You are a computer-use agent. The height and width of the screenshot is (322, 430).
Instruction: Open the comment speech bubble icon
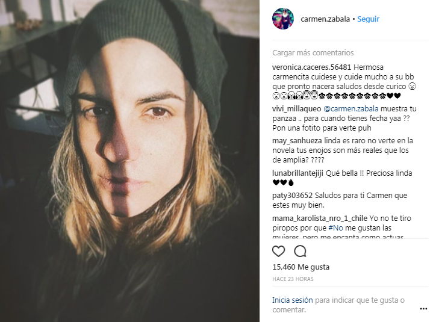(300, 251)
